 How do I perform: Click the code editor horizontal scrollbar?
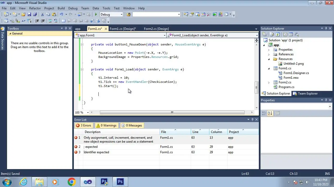point(172,112)
